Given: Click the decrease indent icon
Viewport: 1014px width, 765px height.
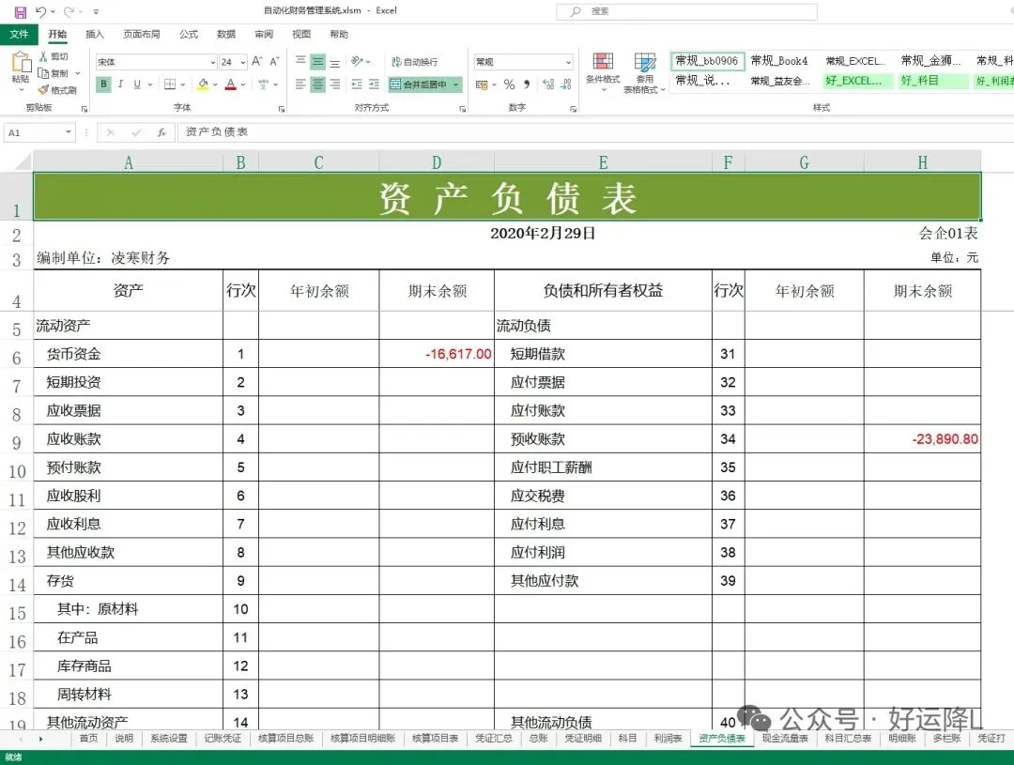Looking at the screenshot, I should (x=357, y=84).
